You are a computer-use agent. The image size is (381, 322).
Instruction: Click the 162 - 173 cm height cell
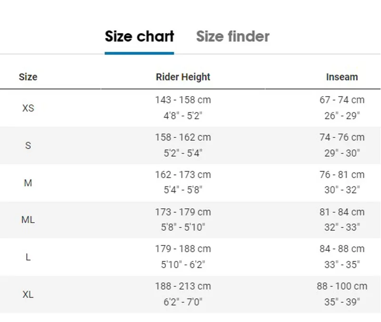click(183, 175)
